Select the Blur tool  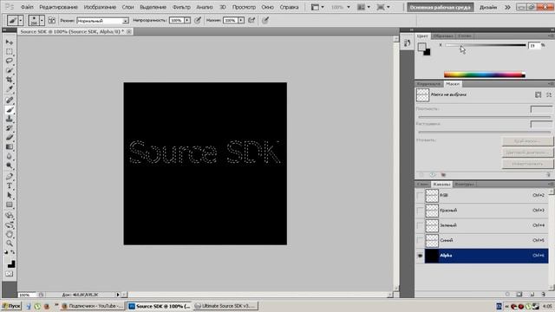click(10, 156)
